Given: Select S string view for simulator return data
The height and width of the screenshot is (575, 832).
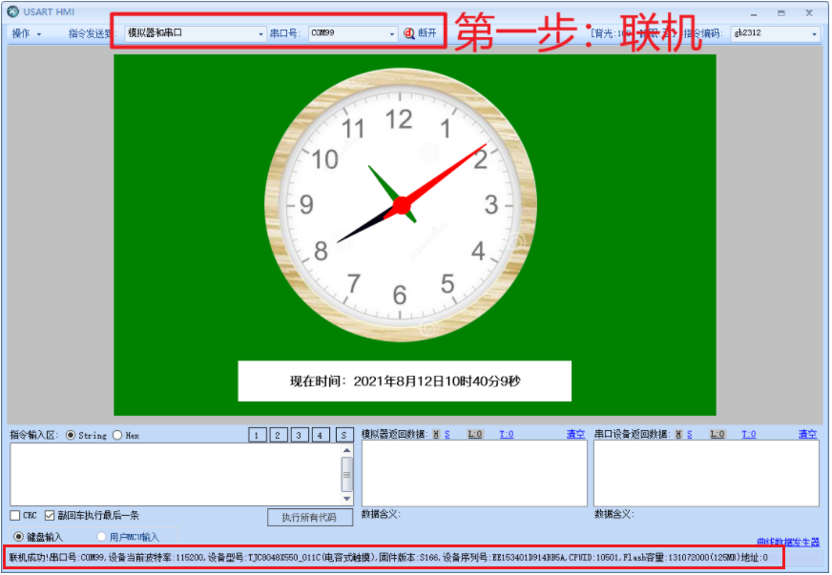Looking at the screenshot, I should tap(446, 434).
